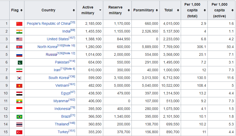The image size is (236, 136).
Task: Click the Vietnam flag icon
Action: [19, 86]
